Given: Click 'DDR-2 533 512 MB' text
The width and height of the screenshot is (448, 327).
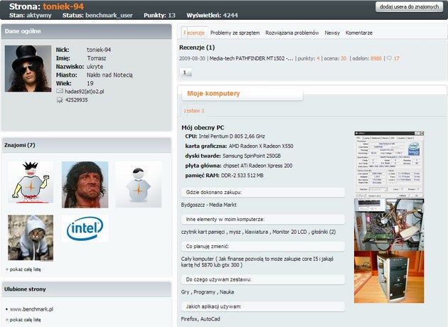Looking at the screenshot, I should pos(242,176).
